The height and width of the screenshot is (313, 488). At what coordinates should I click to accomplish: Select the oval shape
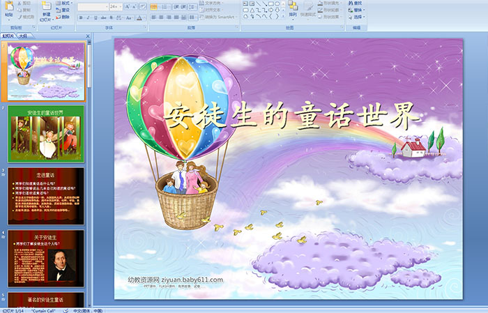click(x=277, y=3)
